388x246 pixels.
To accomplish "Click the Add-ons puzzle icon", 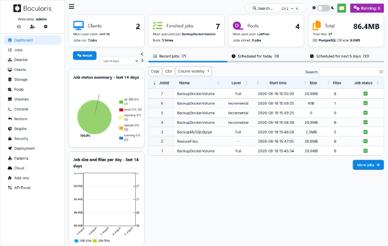I will click(x=10, y=178).
